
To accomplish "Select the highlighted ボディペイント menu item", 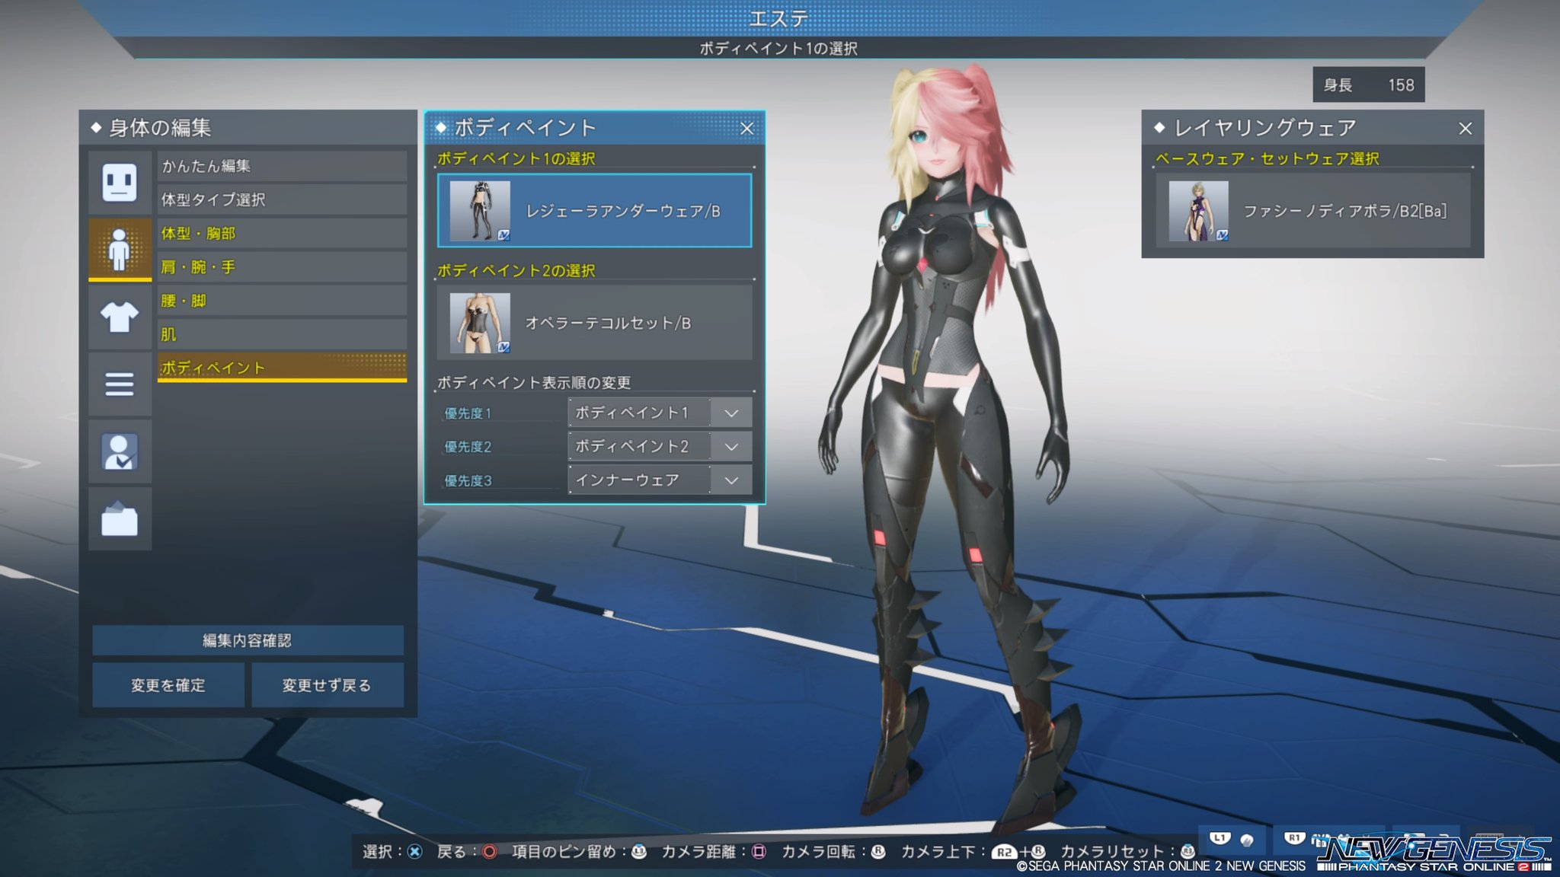I will [282, 367].
